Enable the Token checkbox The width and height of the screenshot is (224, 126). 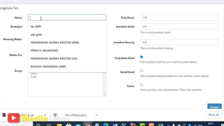click(x=141, y=85)
